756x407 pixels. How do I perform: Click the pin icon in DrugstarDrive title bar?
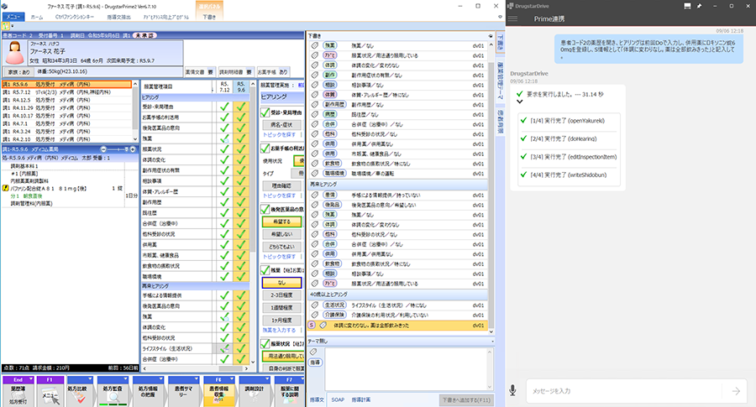pyautogui.click(x=699, y=6)
